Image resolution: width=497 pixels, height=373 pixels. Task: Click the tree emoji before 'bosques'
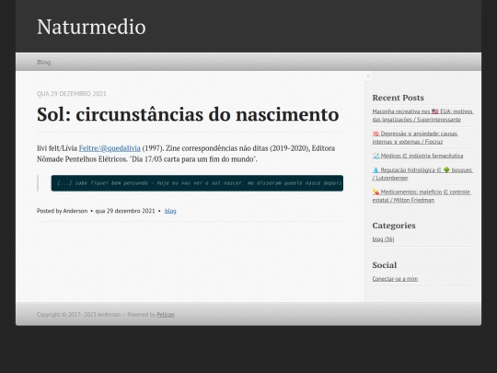446,170
